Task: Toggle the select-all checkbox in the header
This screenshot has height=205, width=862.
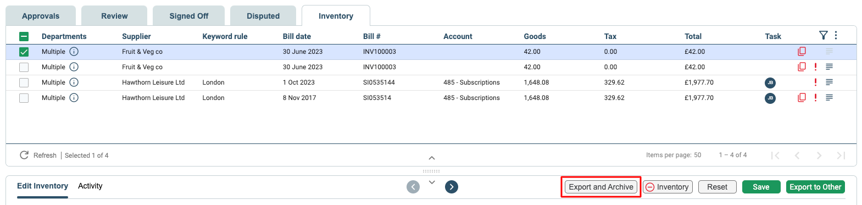Action: (x=24, y=36)
